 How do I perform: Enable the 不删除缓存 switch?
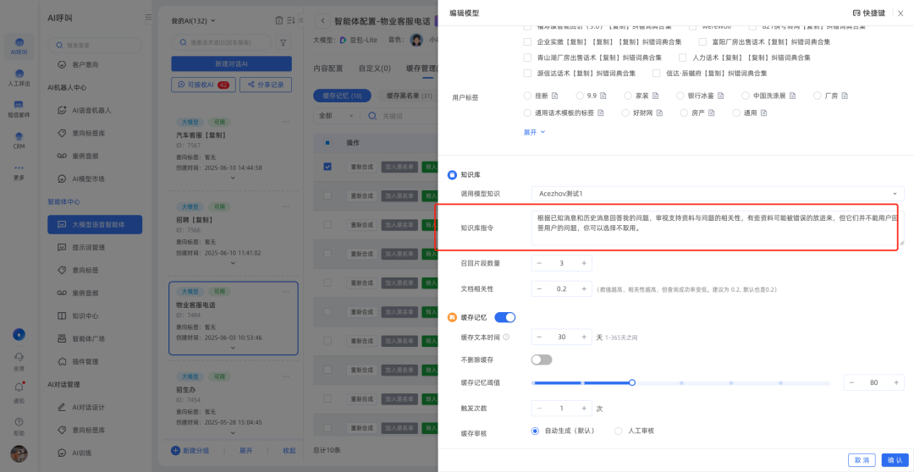(x=542, y=360)
